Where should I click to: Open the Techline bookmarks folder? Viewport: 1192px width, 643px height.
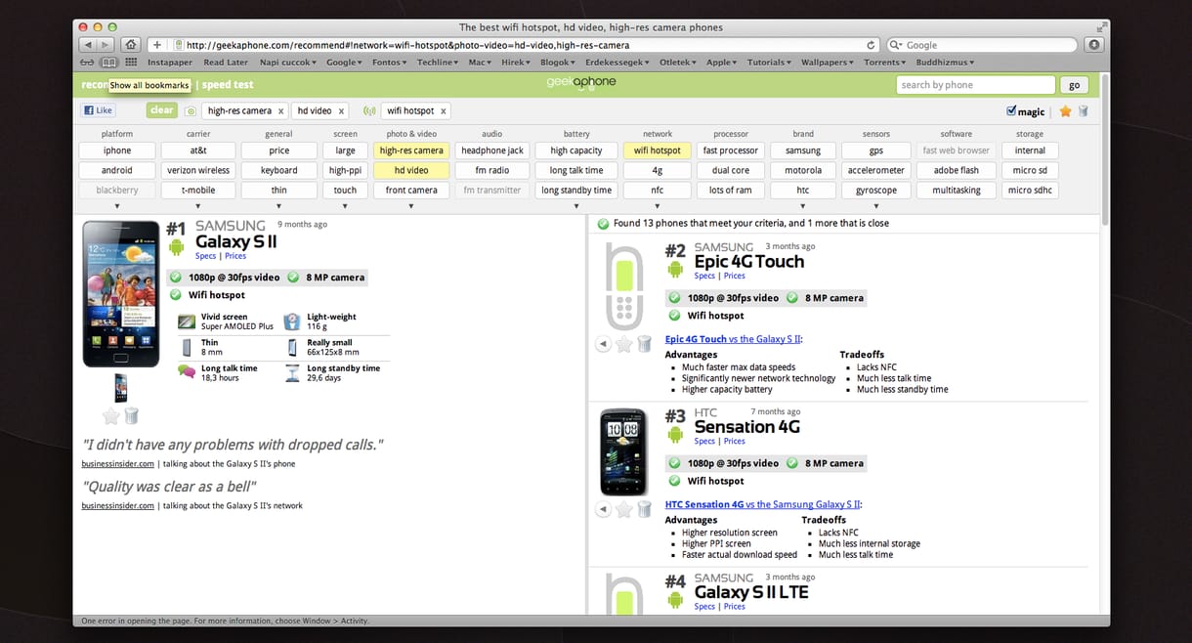point(438,63)
